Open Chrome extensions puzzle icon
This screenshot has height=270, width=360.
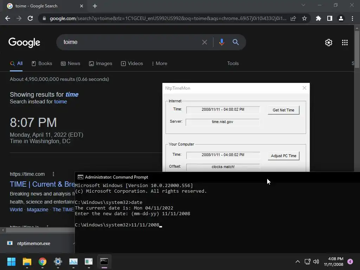(x=318, y=18)
